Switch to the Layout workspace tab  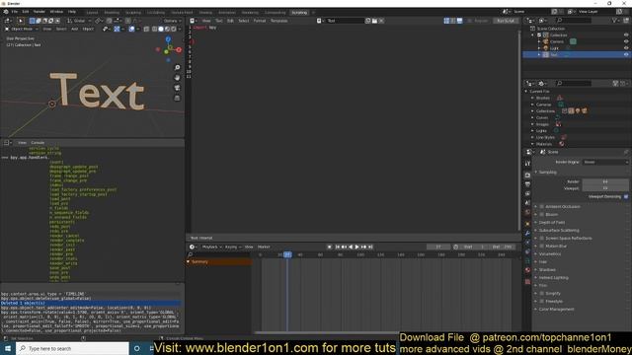(x=92, y=13)
